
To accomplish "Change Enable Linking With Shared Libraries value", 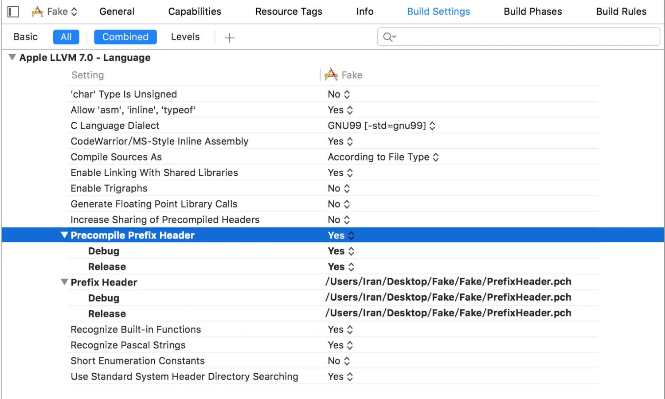I will click(340, 172).
